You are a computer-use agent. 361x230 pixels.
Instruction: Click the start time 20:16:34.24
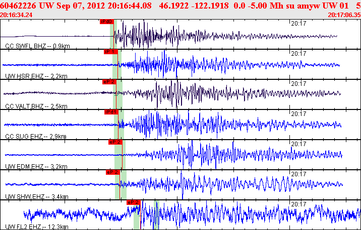pyautogui.click(x=16, y=15)
